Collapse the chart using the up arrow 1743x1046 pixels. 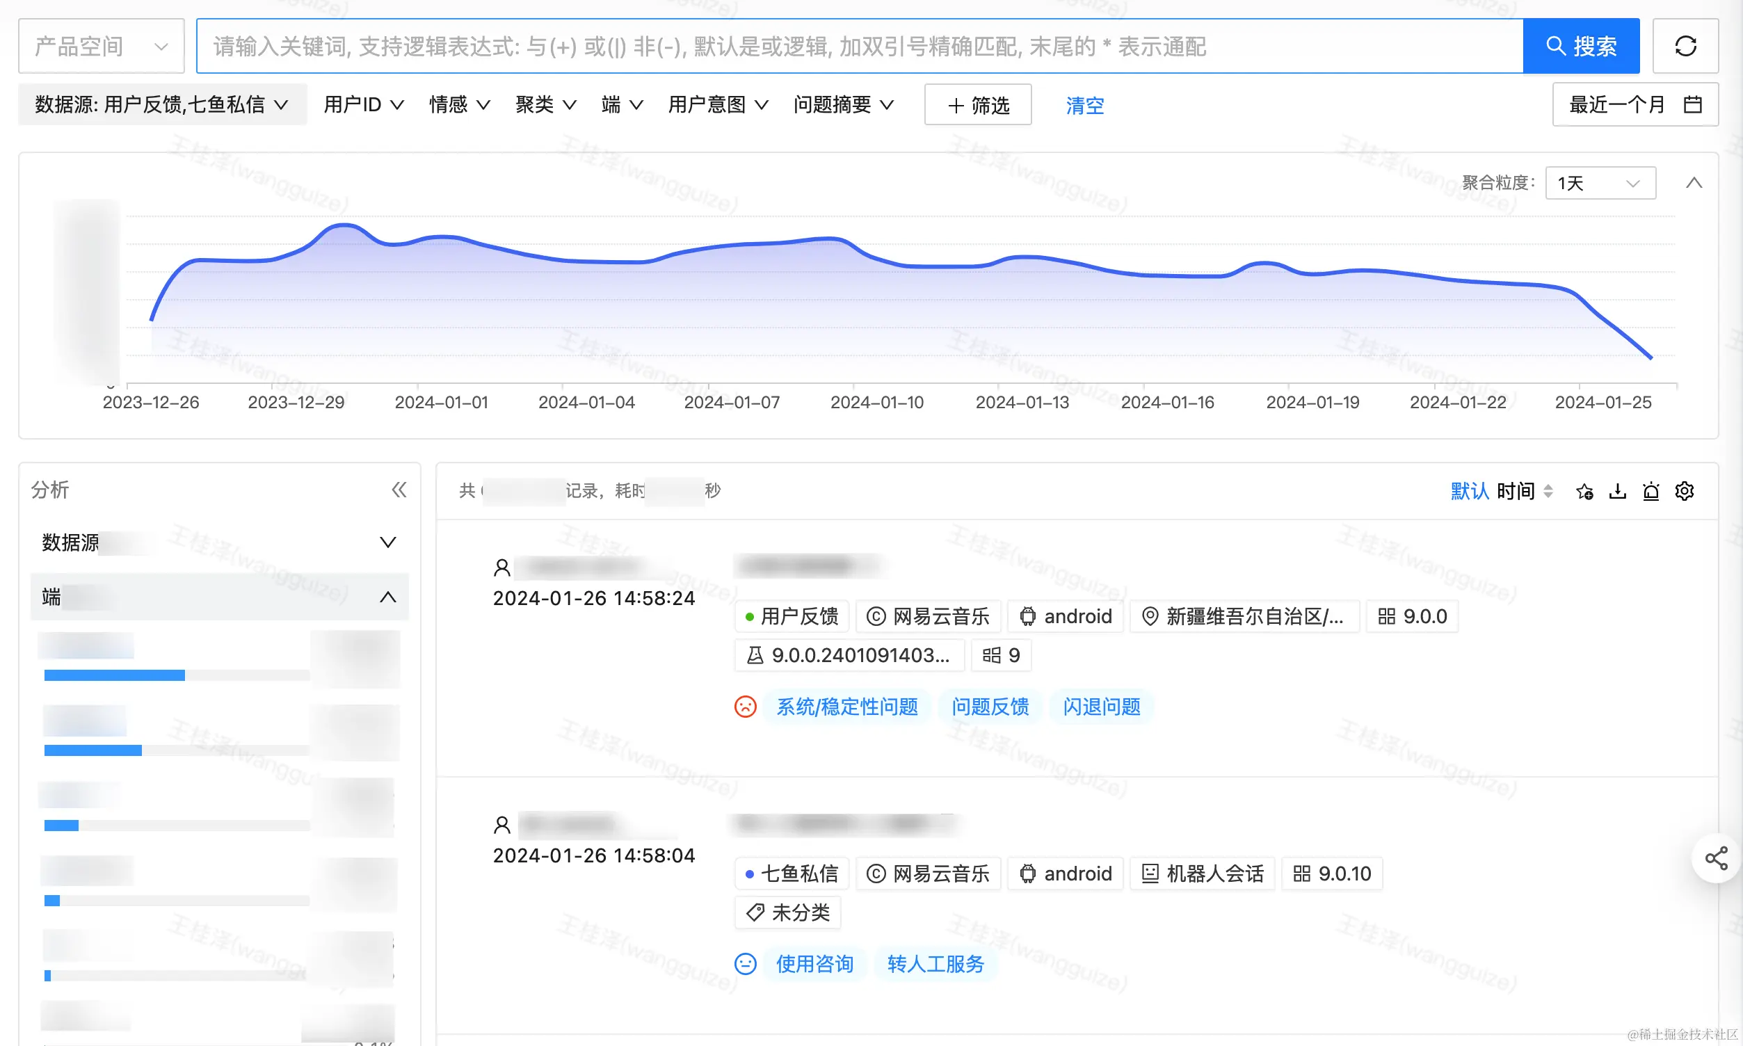(x=1694, y=184)
